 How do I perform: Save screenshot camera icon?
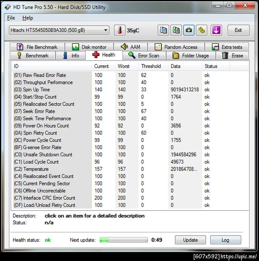189,30
